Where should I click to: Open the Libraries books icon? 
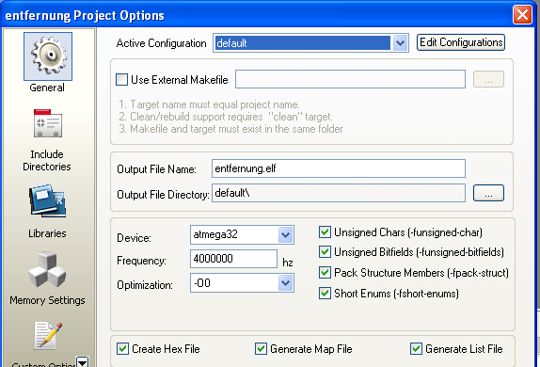(x=48, y=201)
